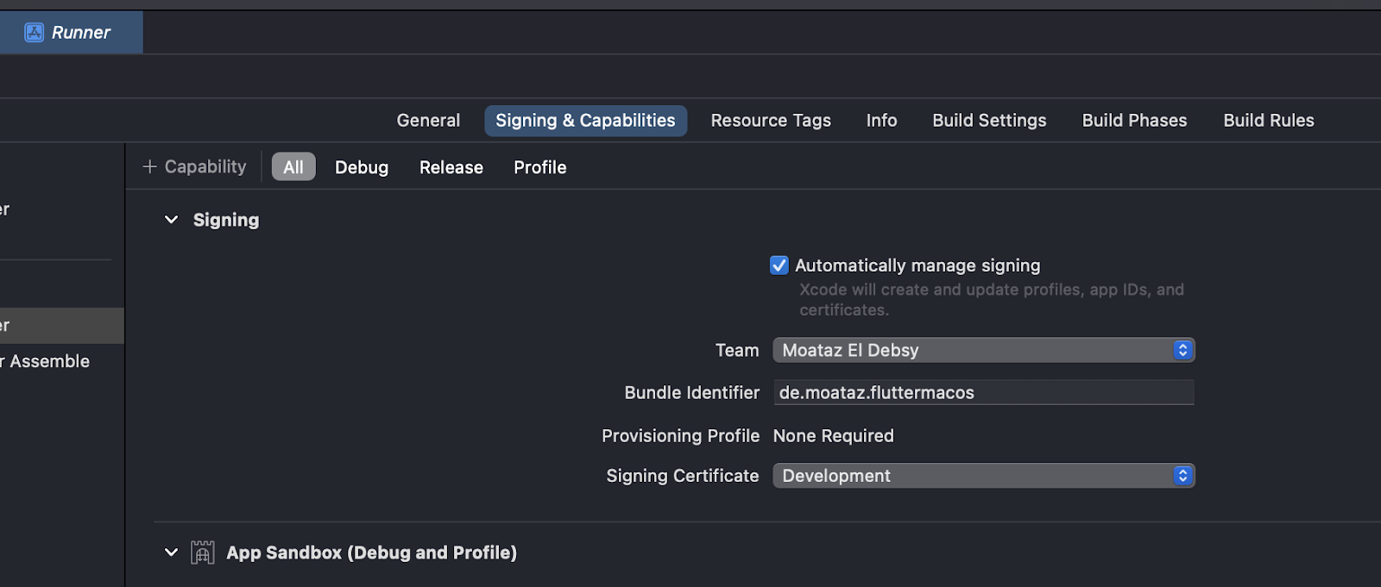The image size is (1381, 587).
Task: Select the Signing & Capabilities tab
Action: pyautogui.click(x=585, y=121)
